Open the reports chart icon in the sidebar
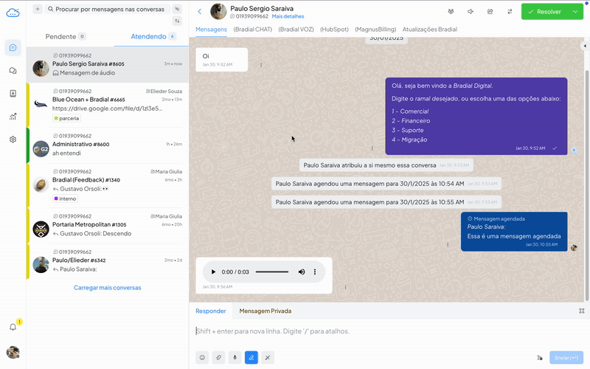Viewport: 590px width, 369px height. [x=13, y=116]
